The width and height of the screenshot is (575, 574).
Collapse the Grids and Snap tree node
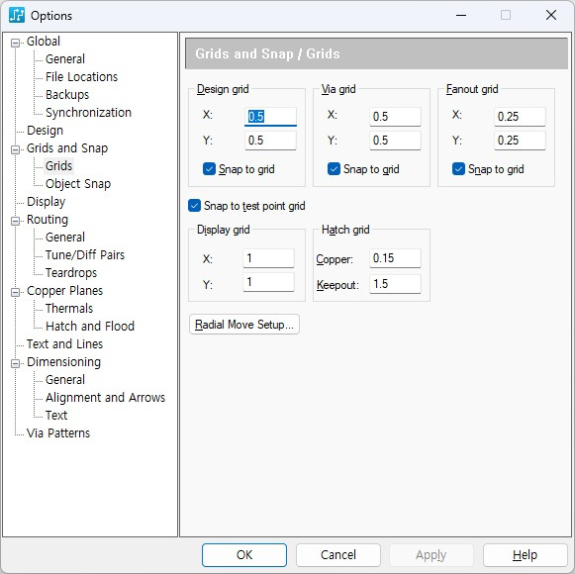[15, 149]
